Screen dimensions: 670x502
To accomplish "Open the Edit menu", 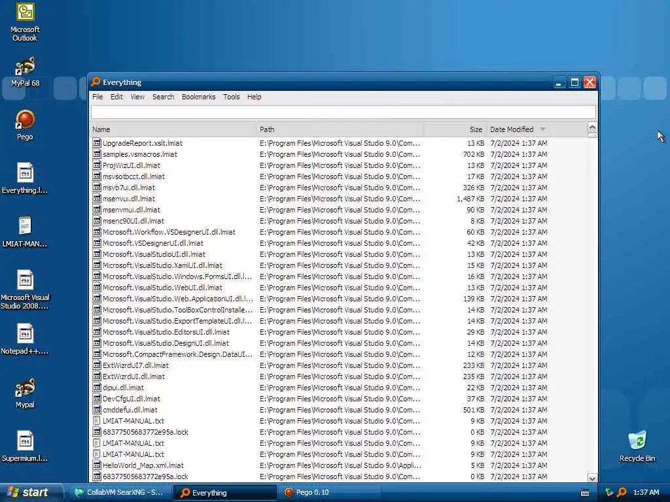I will (x=116, y=97).
